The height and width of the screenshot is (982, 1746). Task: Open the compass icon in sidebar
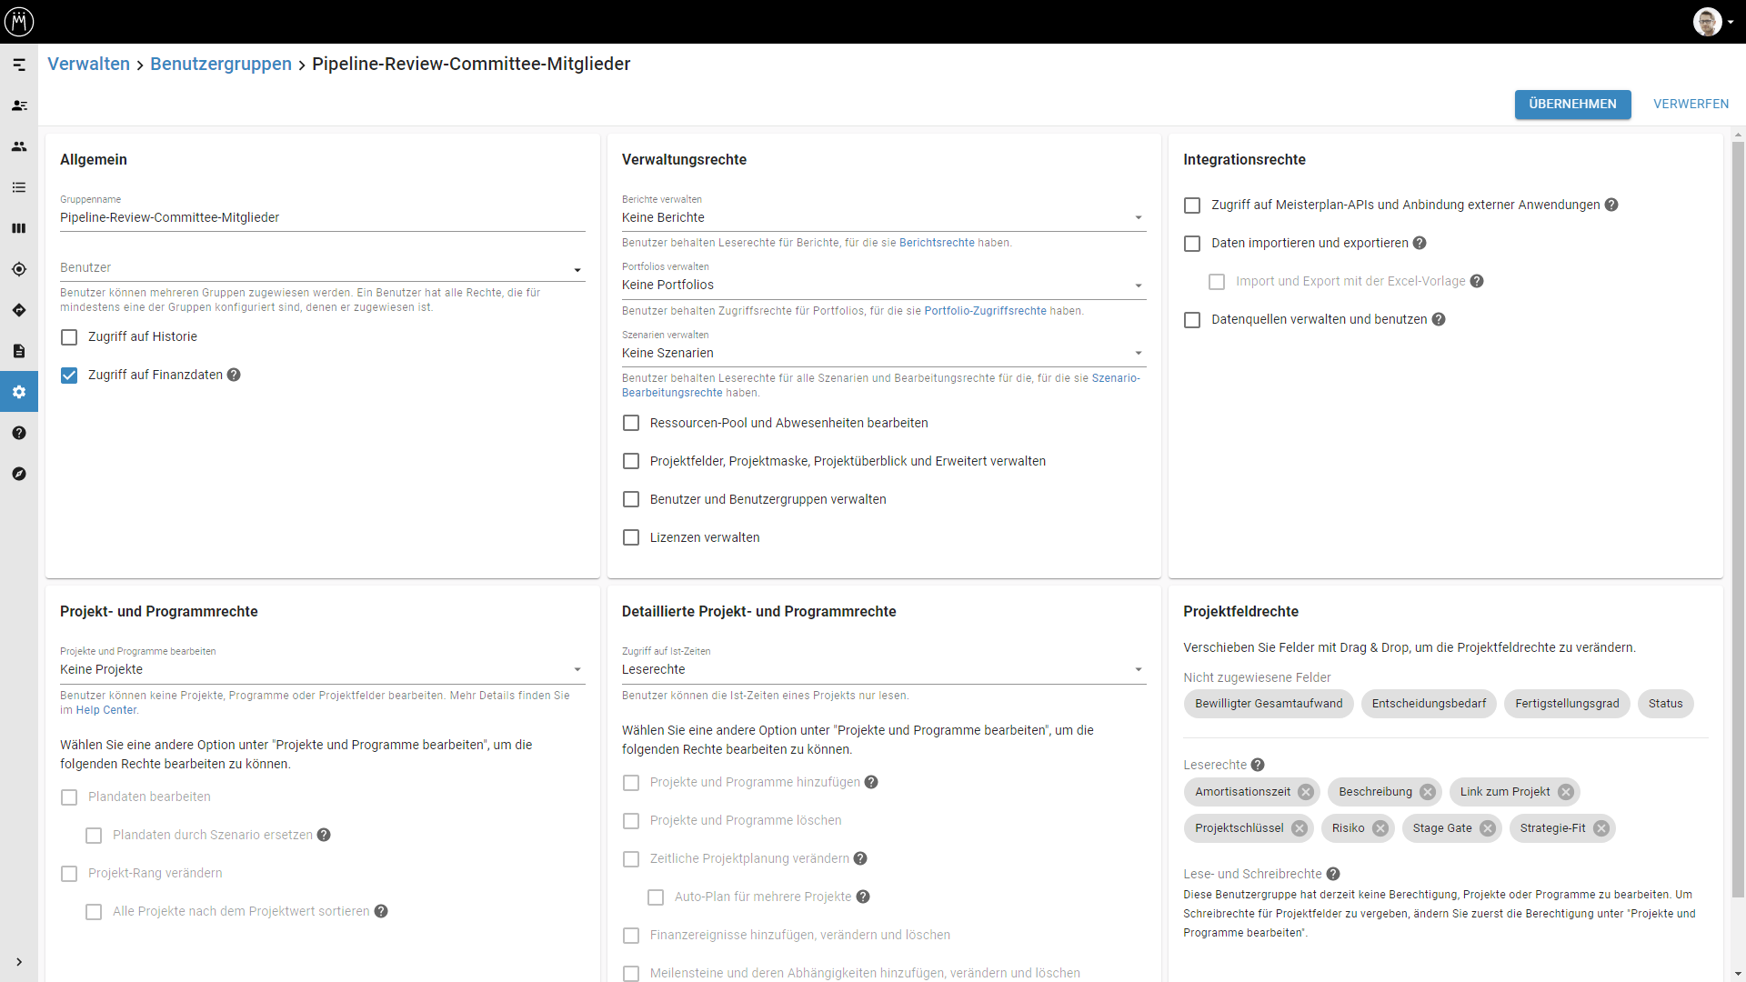point(19,474)
